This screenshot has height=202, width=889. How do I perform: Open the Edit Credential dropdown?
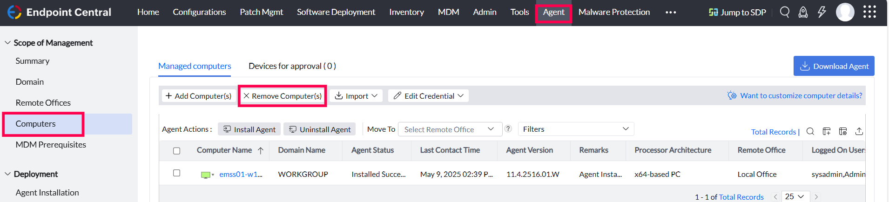[x=428, y=96]
